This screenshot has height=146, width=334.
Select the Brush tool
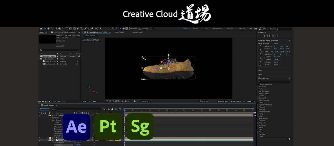point(85,29)
